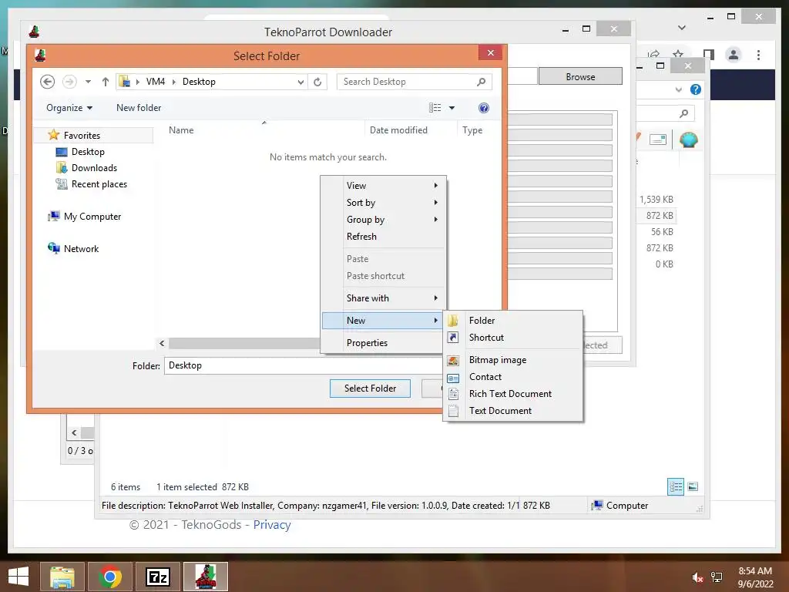
Task: Bookmark page with Chrome star icon
Action: point(678,54)
